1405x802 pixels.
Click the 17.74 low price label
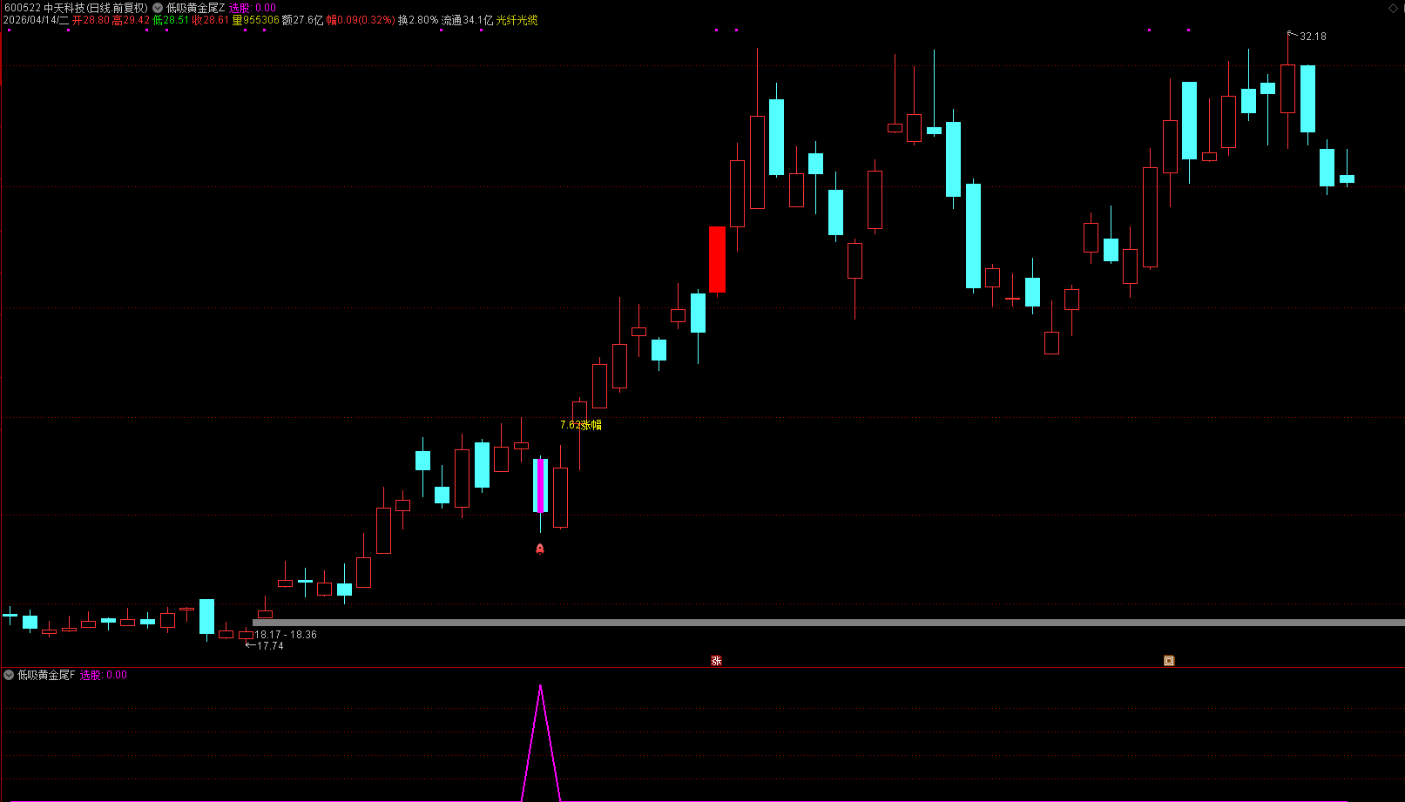pyautogui.click(x=270, y=646)
